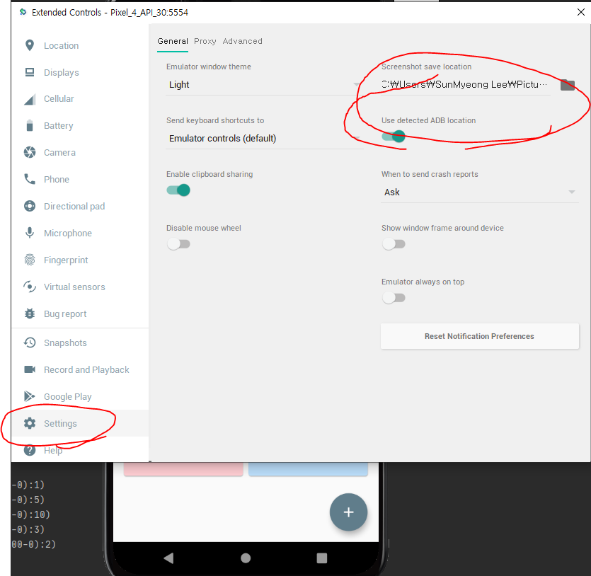Image resolution: width=591 pixels, height=576 pixels.
Task: Click Record and Playback camcorder icon
Action: (x=30, y=369)
